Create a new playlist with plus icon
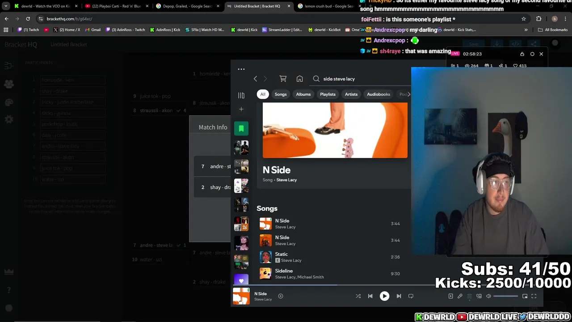 (241, 109)
